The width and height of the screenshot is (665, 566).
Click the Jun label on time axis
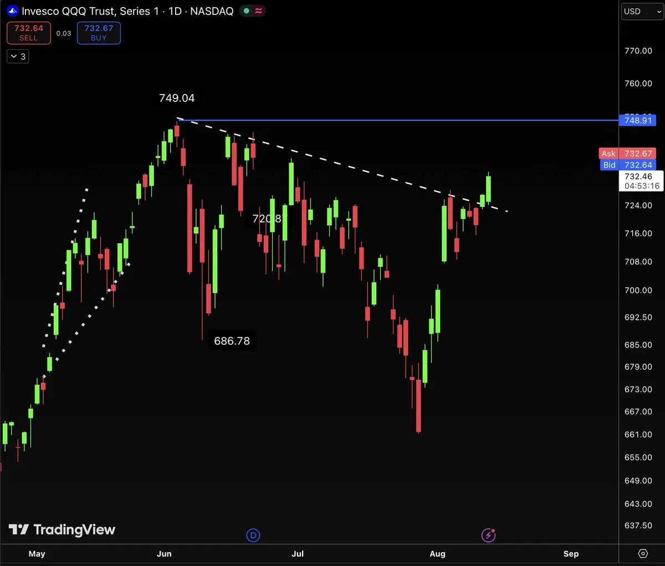163,554
